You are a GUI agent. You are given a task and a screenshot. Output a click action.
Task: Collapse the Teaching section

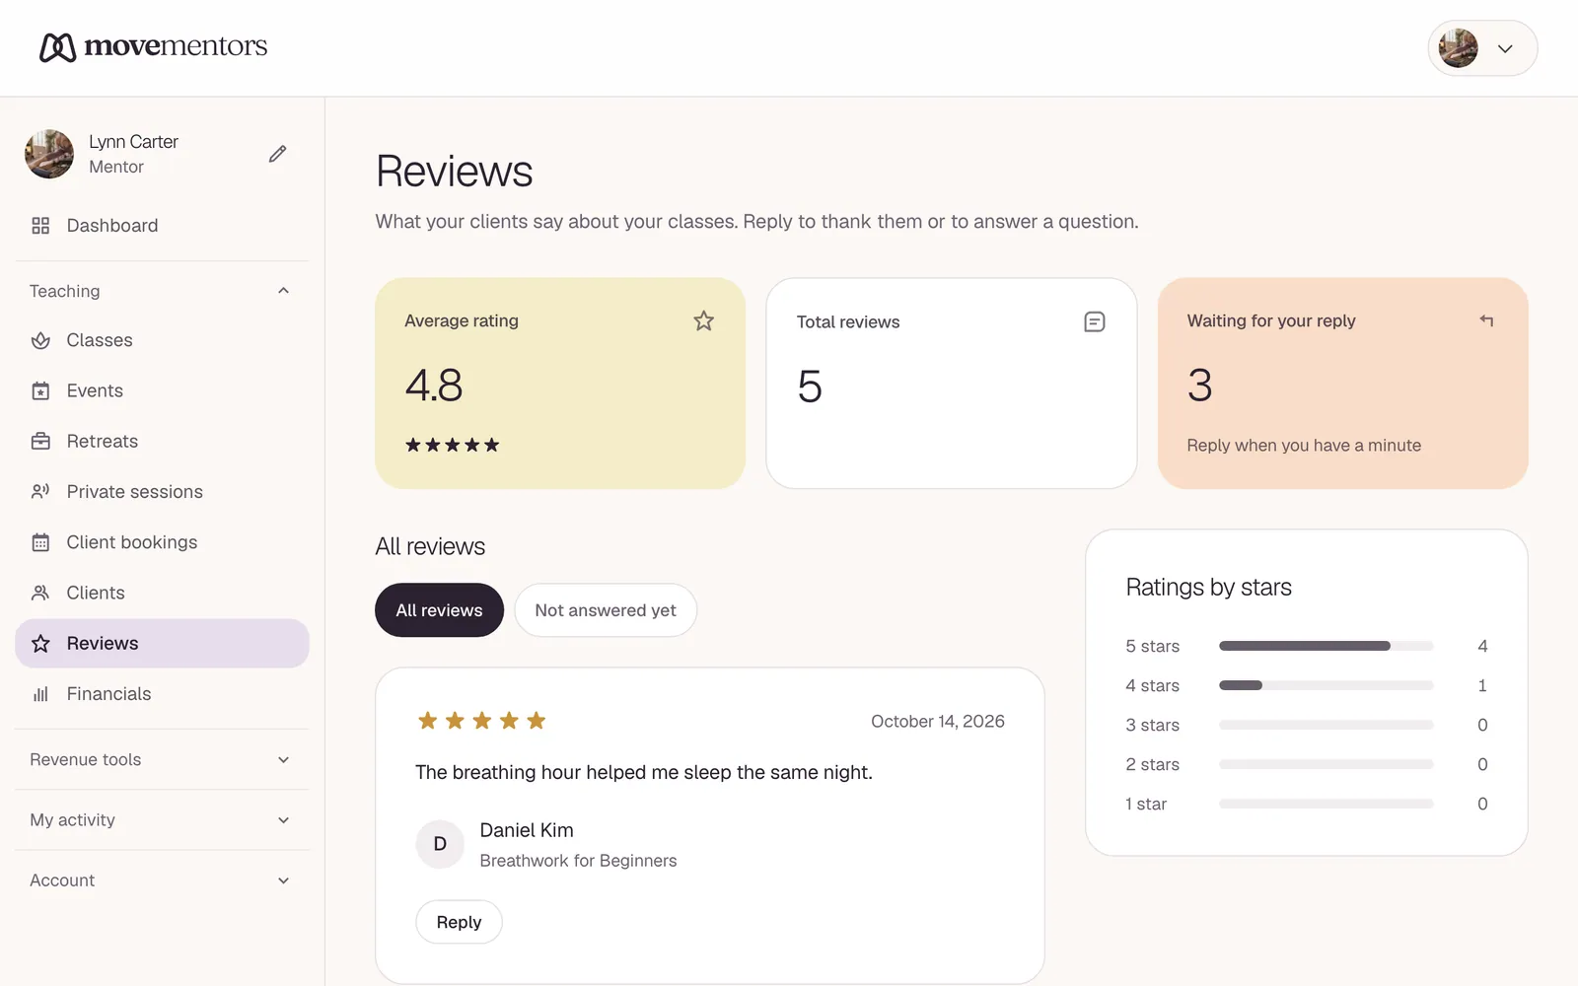tap(162, 291)
